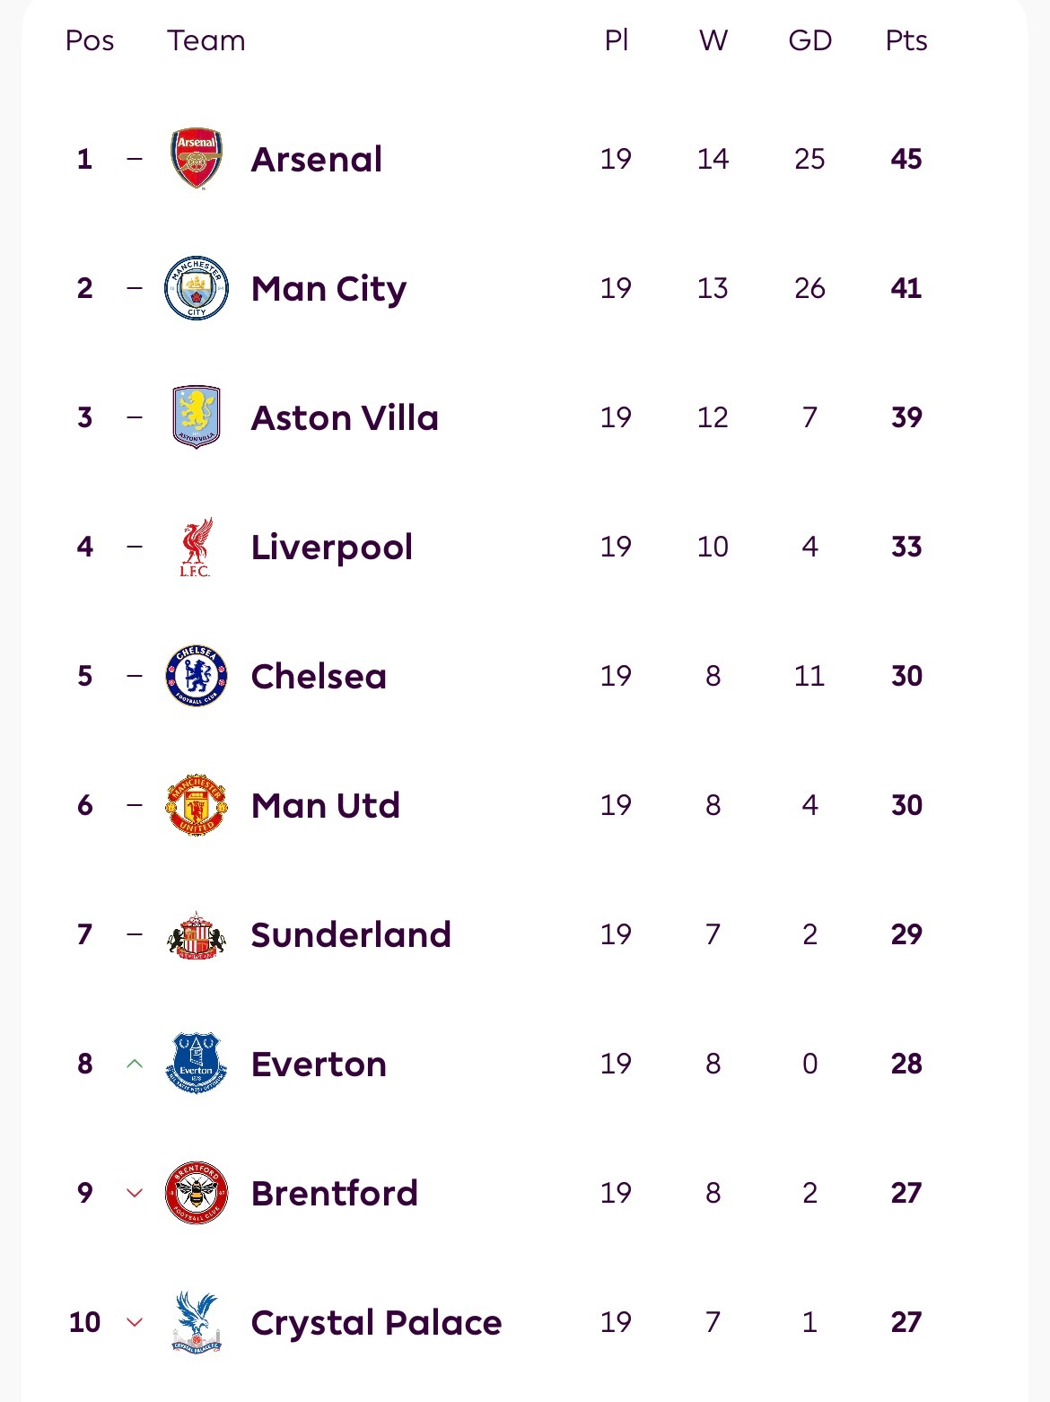The width and height of the screenshot is (1050, 1402).
Task: Select the Aston Villa crest icon
Action: click(197, 417)
